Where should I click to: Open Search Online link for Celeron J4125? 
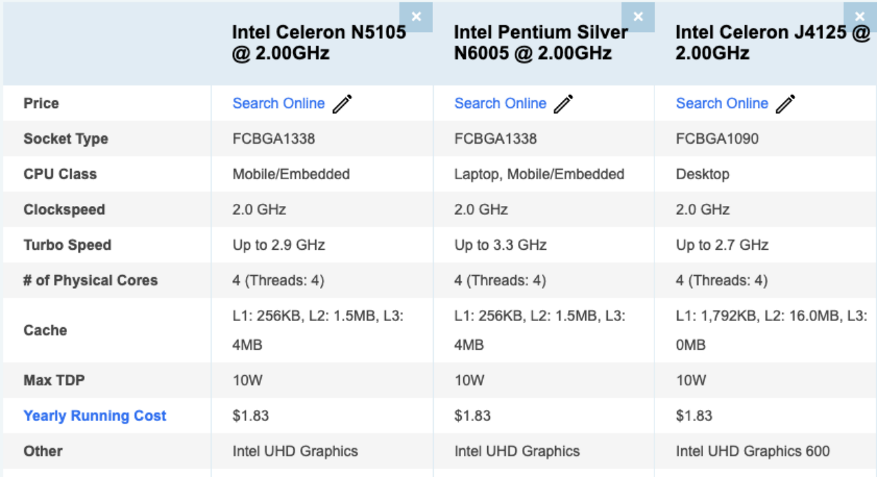pos(721,103)
